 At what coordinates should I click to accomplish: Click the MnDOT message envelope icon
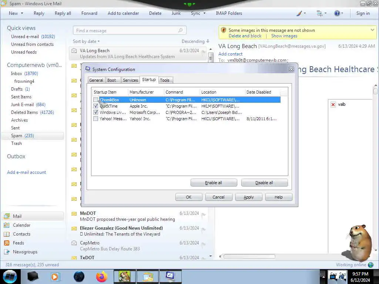tap(74, 213)
